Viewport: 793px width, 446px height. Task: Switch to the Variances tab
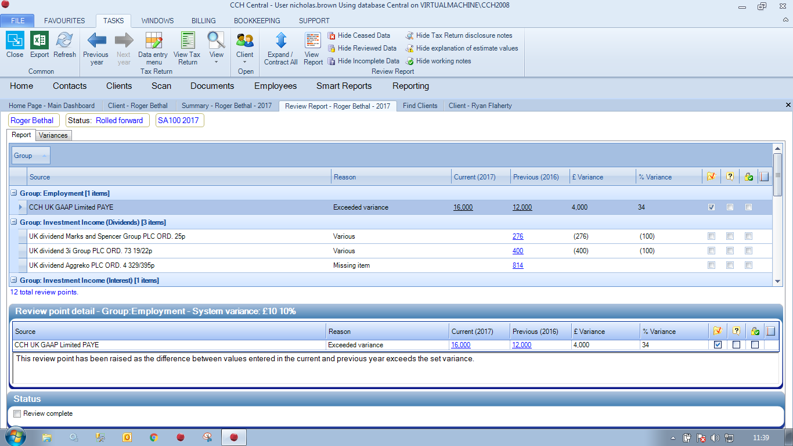(x=53, y=135)
